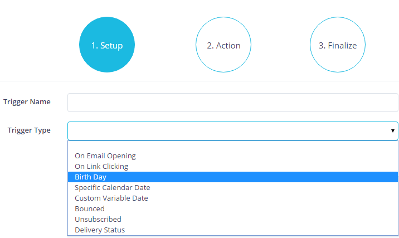Click into the Trigger Name text field
Screen dimensions: 399x238
click(232, 103)
